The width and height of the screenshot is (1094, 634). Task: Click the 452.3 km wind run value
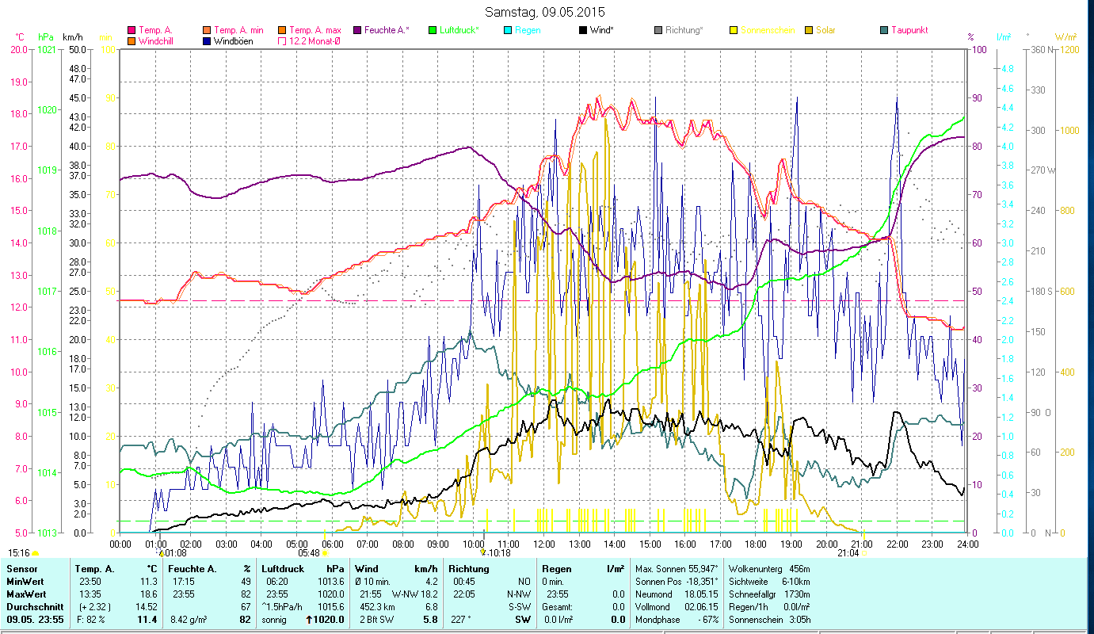[377, 606]
